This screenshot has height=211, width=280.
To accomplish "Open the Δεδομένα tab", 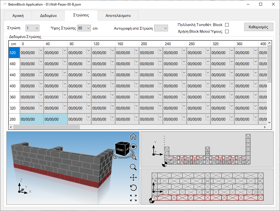I will [48, 16].
